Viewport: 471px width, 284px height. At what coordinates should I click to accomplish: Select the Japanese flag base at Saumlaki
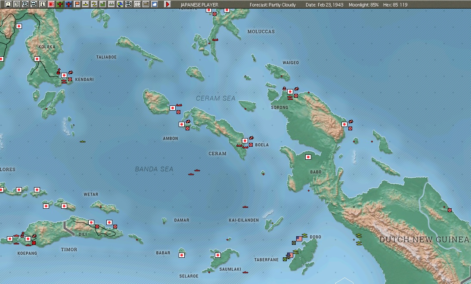coord(218,255)
